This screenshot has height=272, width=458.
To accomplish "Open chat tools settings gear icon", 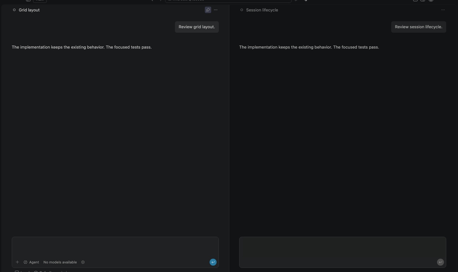I will (83, 262).
